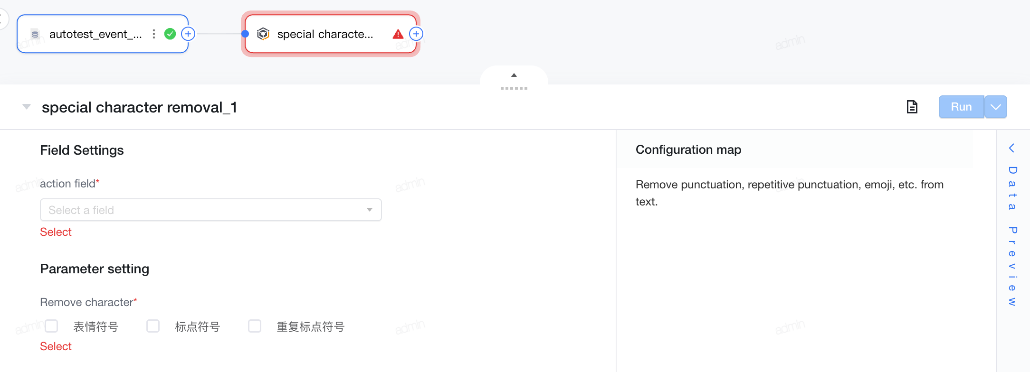1030x372 pixels.
Task: Click the Run button
Action: [961, 107]
